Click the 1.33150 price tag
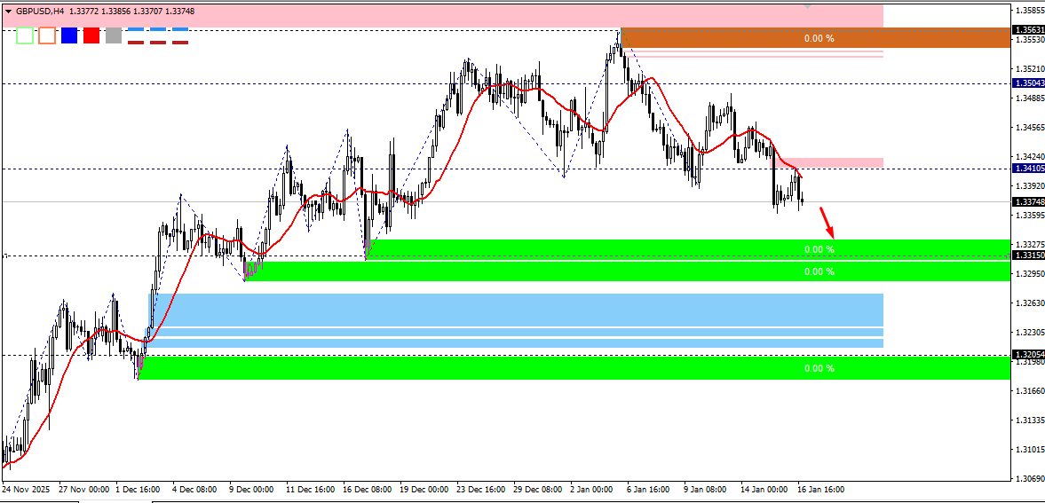This screenshot has height=503, width=1045. (x=1028, y=255)
